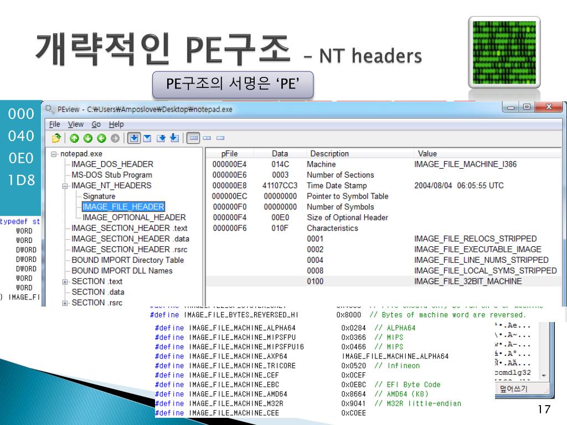Select IMAGE_OPTIONAL_HEADER in the tree
Screen dimensions: 567x425
click(134, 217)
